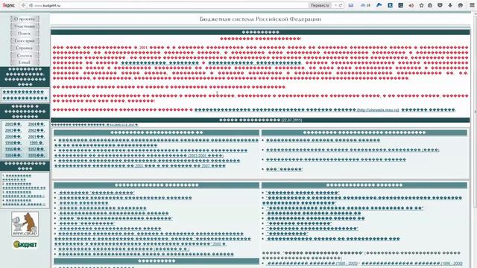Click the 'Бюджет' logo banner
The height and width of the screenshot is (268, 477).
coord(25,244)
